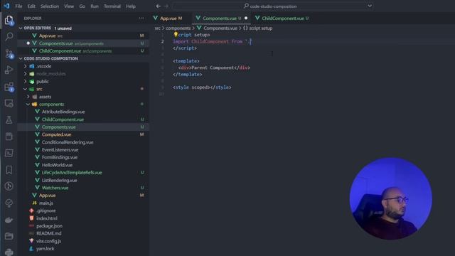This screenshot has height=256, width=455.
Task: Switch to ChildComponent.vue editor tab
Action: pyautogui.click(x=283, y=18)
